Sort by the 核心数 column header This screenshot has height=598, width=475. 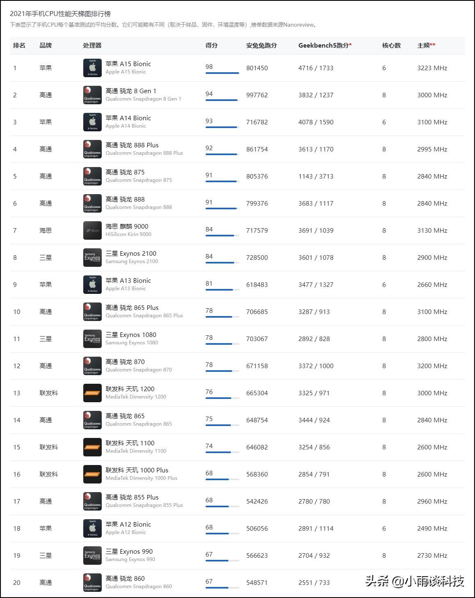pyautogui.click(x=391, y=46)
